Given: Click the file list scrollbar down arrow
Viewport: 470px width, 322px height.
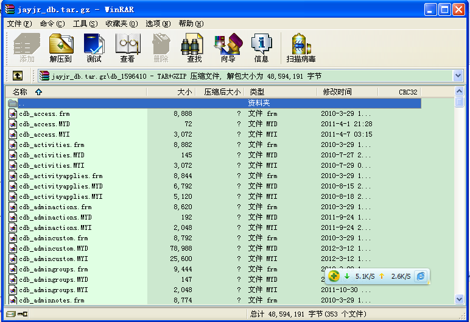Looking at the screenshot, I should click(459, 299).
